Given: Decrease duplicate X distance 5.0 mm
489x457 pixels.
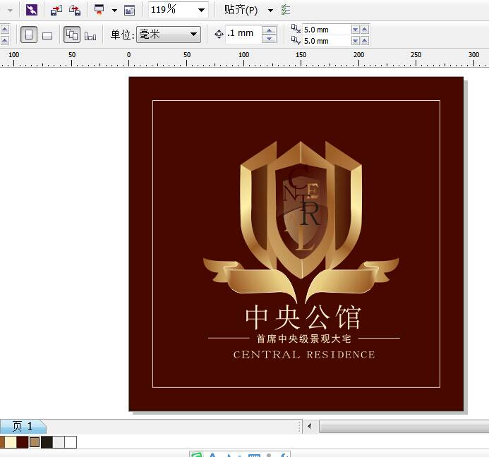Looking at the screenshot, I should [x=355, y=30].
